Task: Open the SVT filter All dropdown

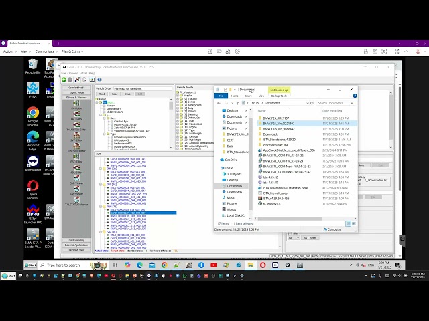Action: pyautogui.click(x=294, y=238)
